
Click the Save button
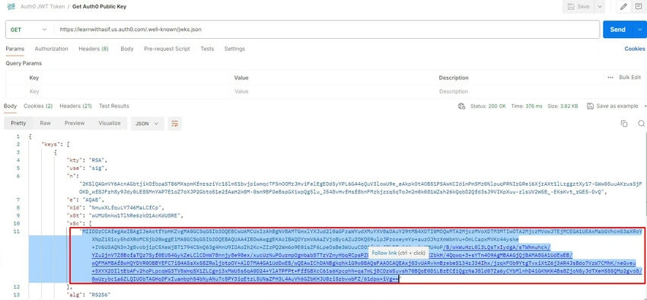point(578,7)
